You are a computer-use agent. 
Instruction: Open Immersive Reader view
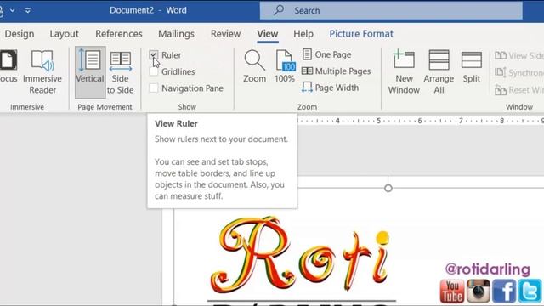(x=42, y=72)
